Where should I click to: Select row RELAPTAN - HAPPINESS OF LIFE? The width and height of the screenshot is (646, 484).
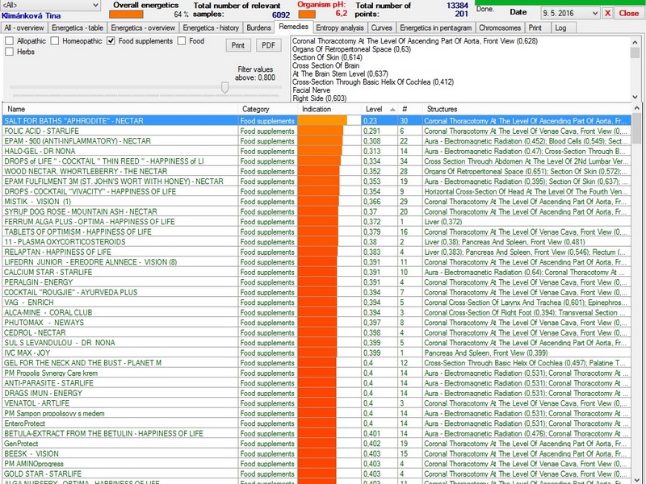click(317, 252)
